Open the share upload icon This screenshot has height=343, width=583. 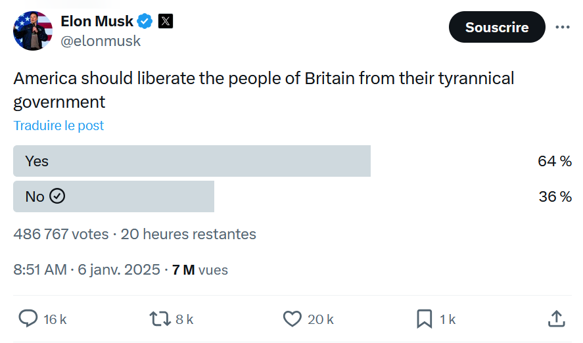tap(556, 319)
